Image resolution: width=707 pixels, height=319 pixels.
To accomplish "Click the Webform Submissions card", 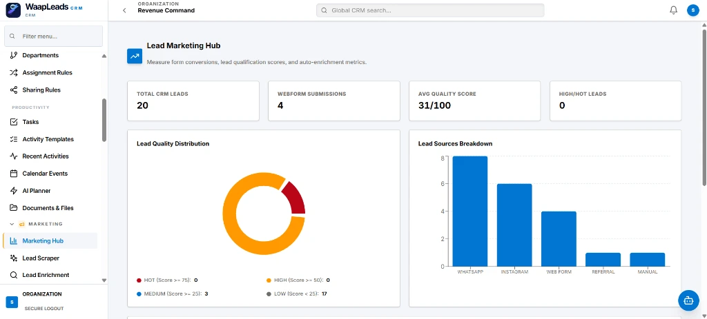I will point(333,101).
